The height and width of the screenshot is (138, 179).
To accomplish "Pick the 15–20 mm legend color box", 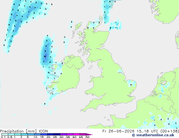I will (x=44, y=134).
